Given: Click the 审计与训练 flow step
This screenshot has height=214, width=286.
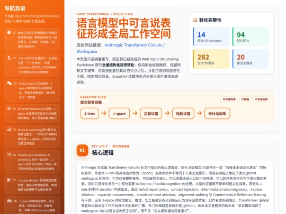Looking at the screenshot, I should pos(217,114).
